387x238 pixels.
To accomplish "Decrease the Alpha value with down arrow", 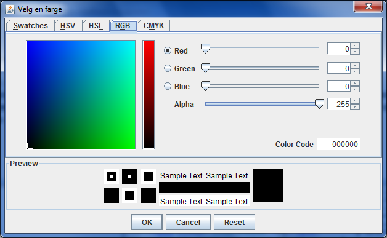I will pos(355,107).
